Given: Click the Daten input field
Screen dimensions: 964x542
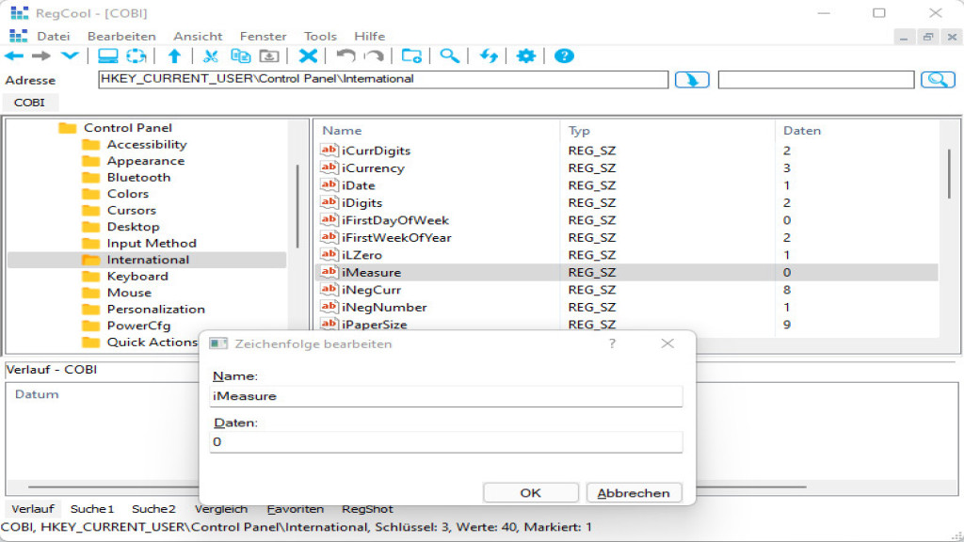Looking at the screenshot, I should [446, 442].
